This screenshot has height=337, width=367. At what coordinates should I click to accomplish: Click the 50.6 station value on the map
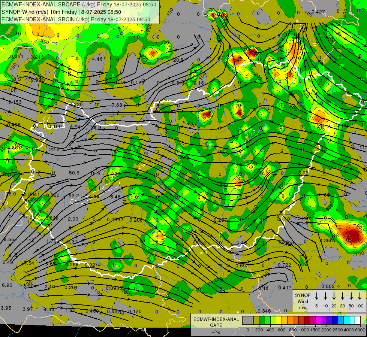point(74,173)
